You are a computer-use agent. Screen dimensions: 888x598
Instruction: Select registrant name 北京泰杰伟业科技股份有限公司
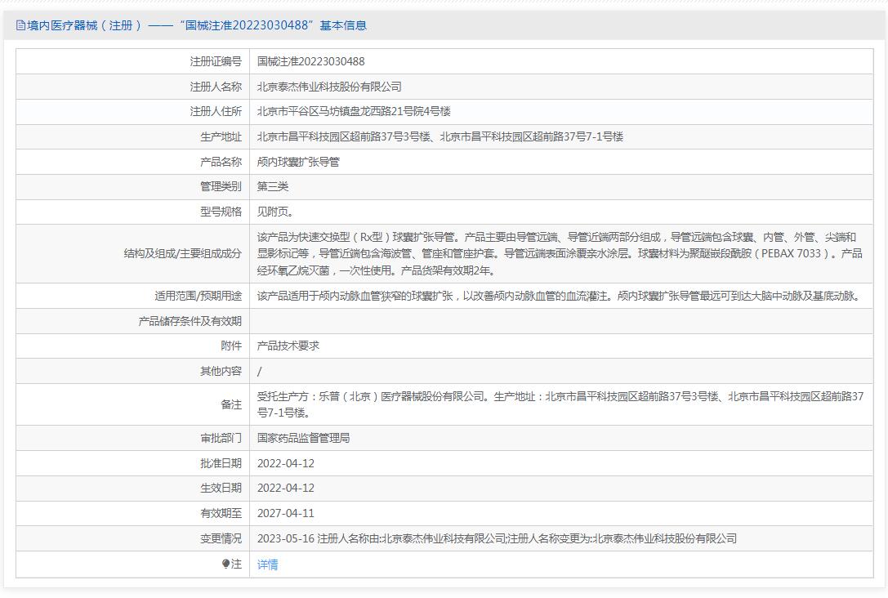[329, 87]
